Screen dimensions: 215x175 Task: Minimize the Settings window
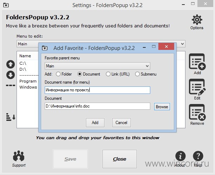[183, 5]
